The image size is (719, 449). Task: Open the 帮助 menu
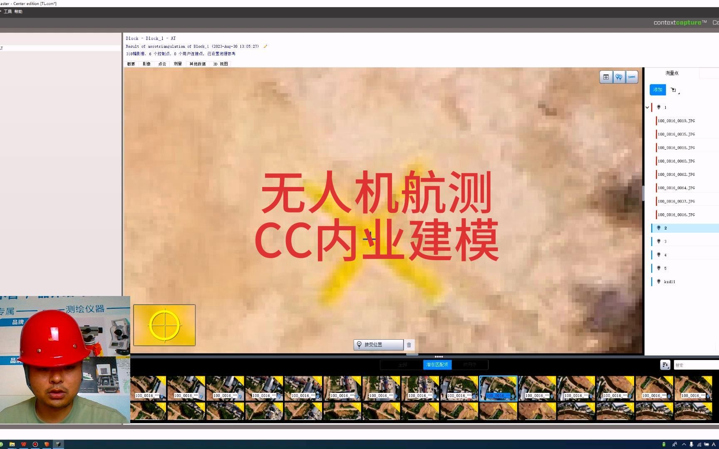(18, 12)
